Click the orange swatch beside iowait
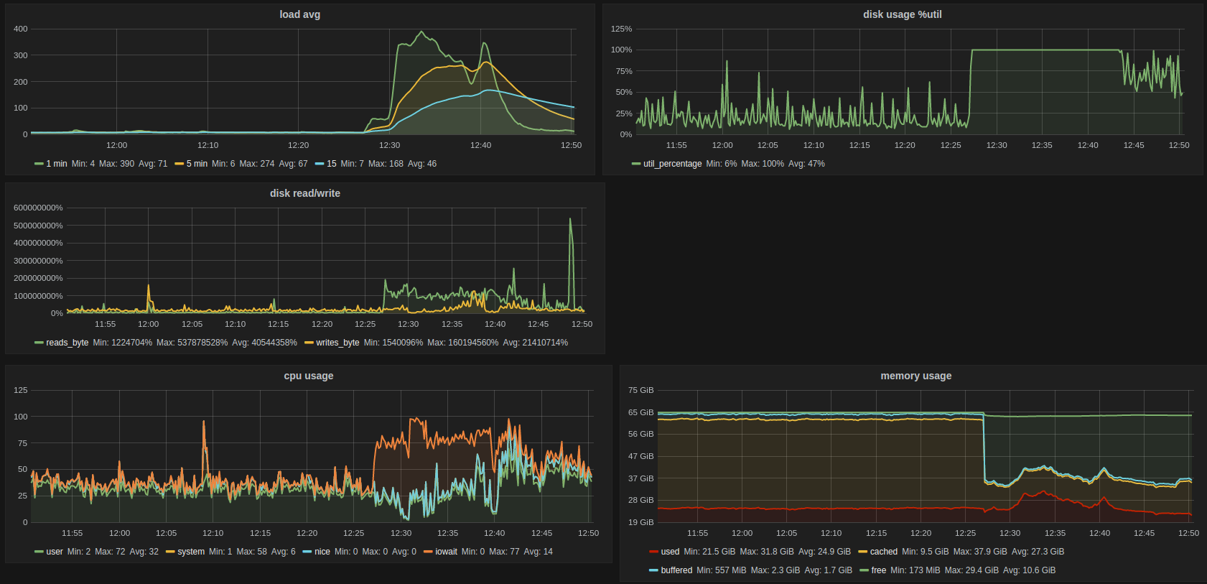Image resolution: width=1207 pixels, height=584 pixels. 428,552
